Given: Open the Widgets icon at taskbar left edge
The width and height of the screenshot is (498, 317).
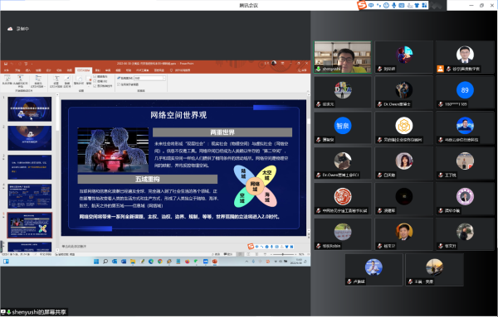Looking at the screenshot, I should click(x=6, y=262).
